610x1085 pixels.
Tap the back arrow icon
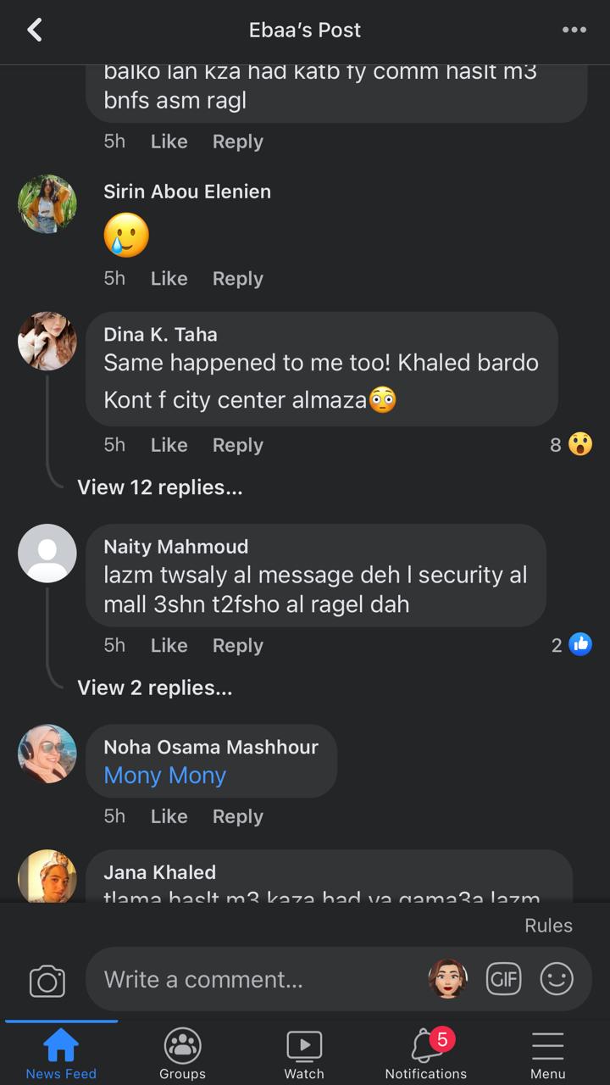click(35, 31)
